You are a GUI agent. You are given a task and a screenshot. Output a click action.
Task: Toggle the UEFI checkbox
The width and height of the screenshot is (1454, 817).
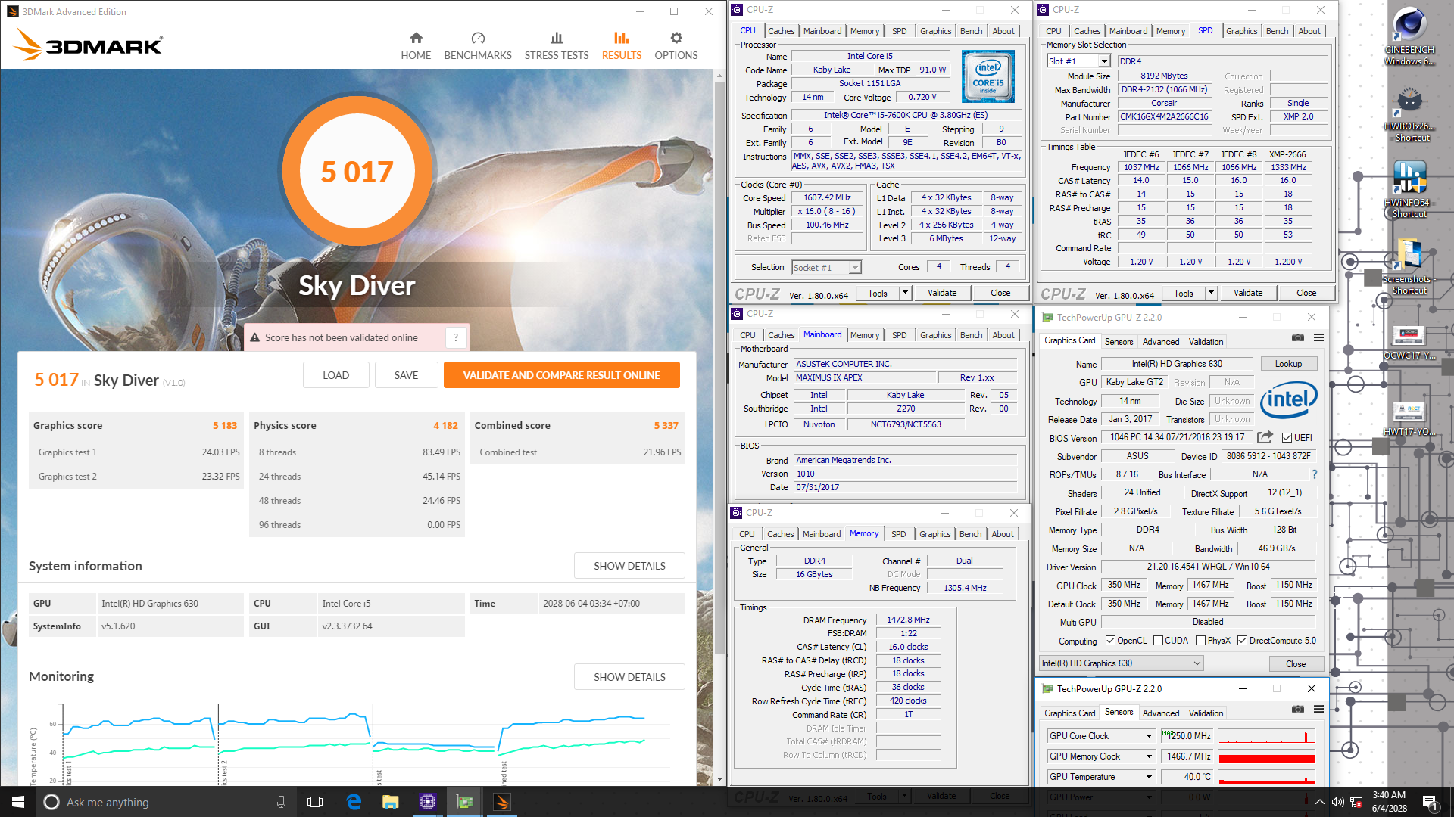click(1287, 438)
